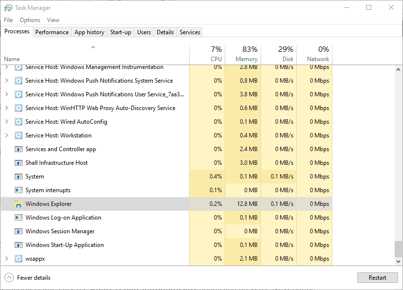Image resolution: width=403 pixels, height=290 pixels.
Task: Switch to the Services tab
Action: (x=190, y=32)
